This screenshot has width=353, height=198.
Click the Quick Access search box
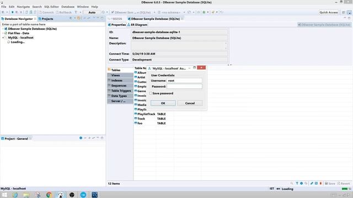click(329, 12)
